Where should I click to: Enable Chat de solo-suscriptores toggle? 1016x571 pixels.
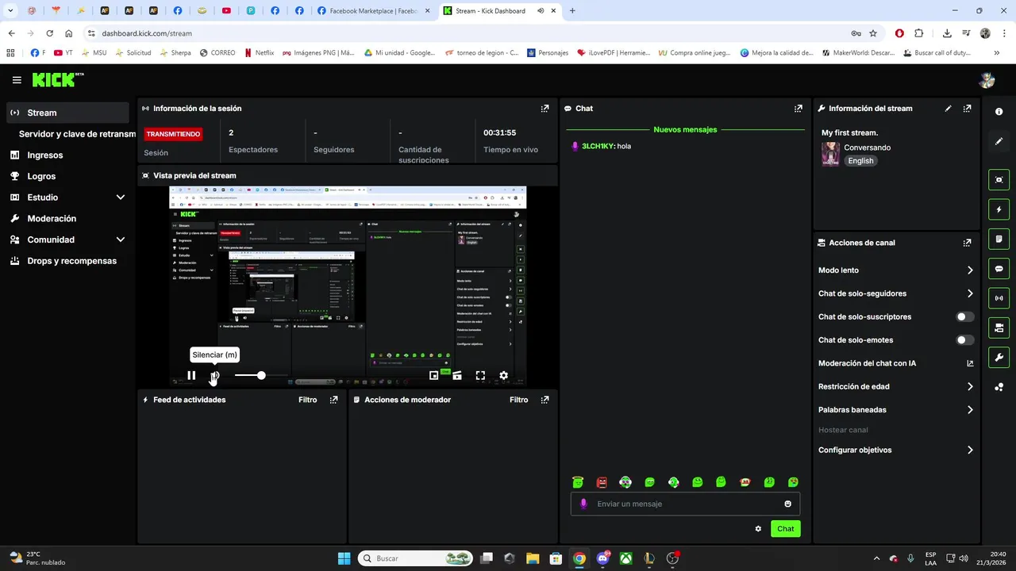click(964, 316)
